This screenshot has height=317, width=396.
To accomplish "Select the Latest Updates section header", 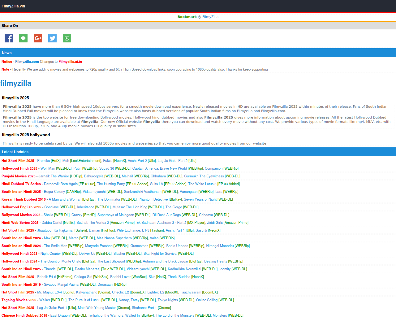I will [198, 152].
